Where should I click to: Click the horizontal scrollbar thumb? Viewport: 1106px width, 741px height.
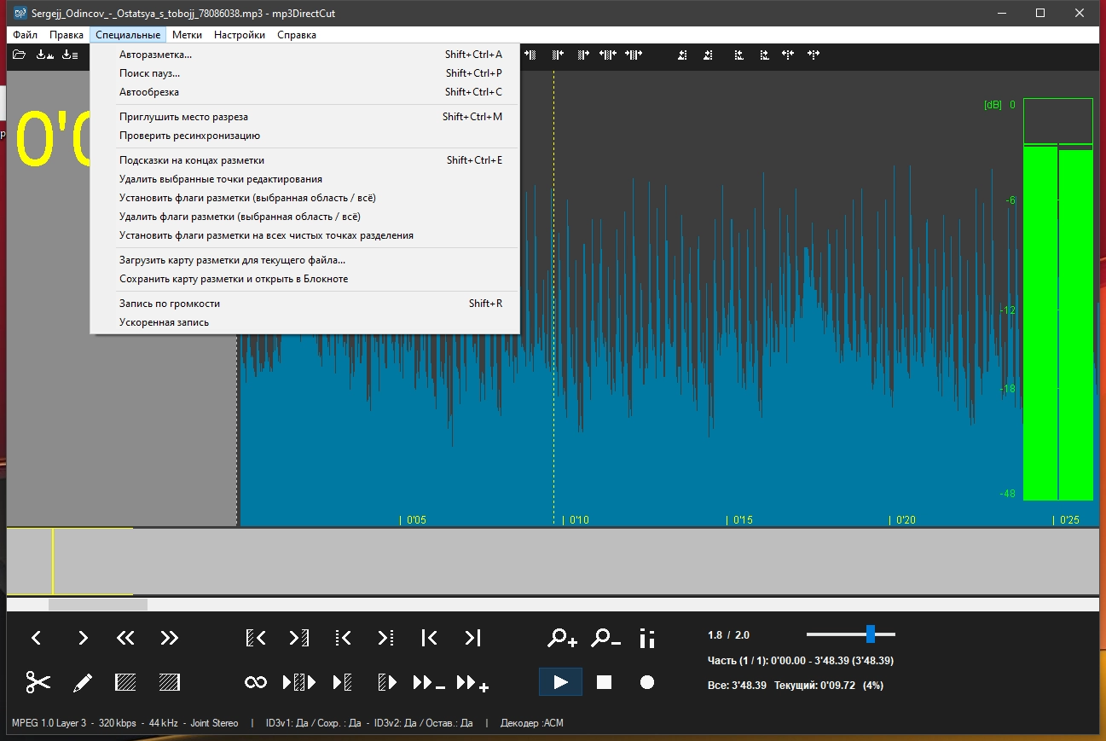97,605
